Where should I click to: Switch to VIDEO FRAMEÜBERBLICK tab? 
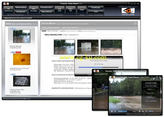86,31
